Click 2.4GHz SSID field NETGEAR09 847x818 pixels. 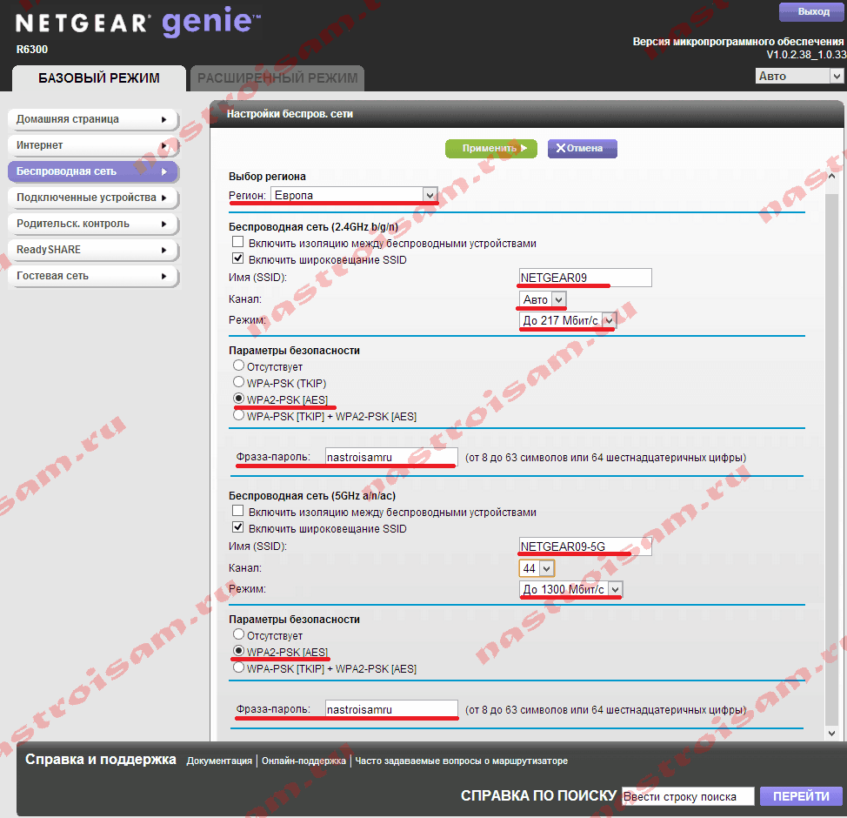[x=585, y=278]
